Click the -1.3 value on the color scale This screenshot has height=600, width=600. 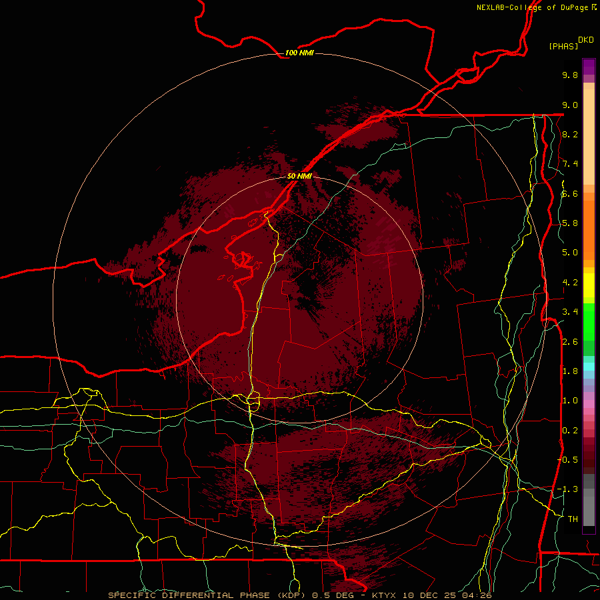tap(567, 489)
